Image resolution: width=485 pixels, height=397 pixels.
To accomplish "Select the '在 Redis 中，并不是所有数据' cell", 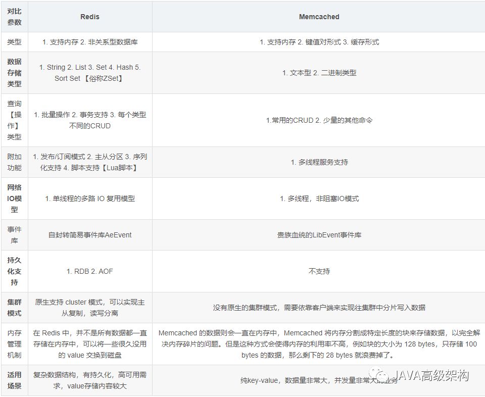I will click(90, 344).
